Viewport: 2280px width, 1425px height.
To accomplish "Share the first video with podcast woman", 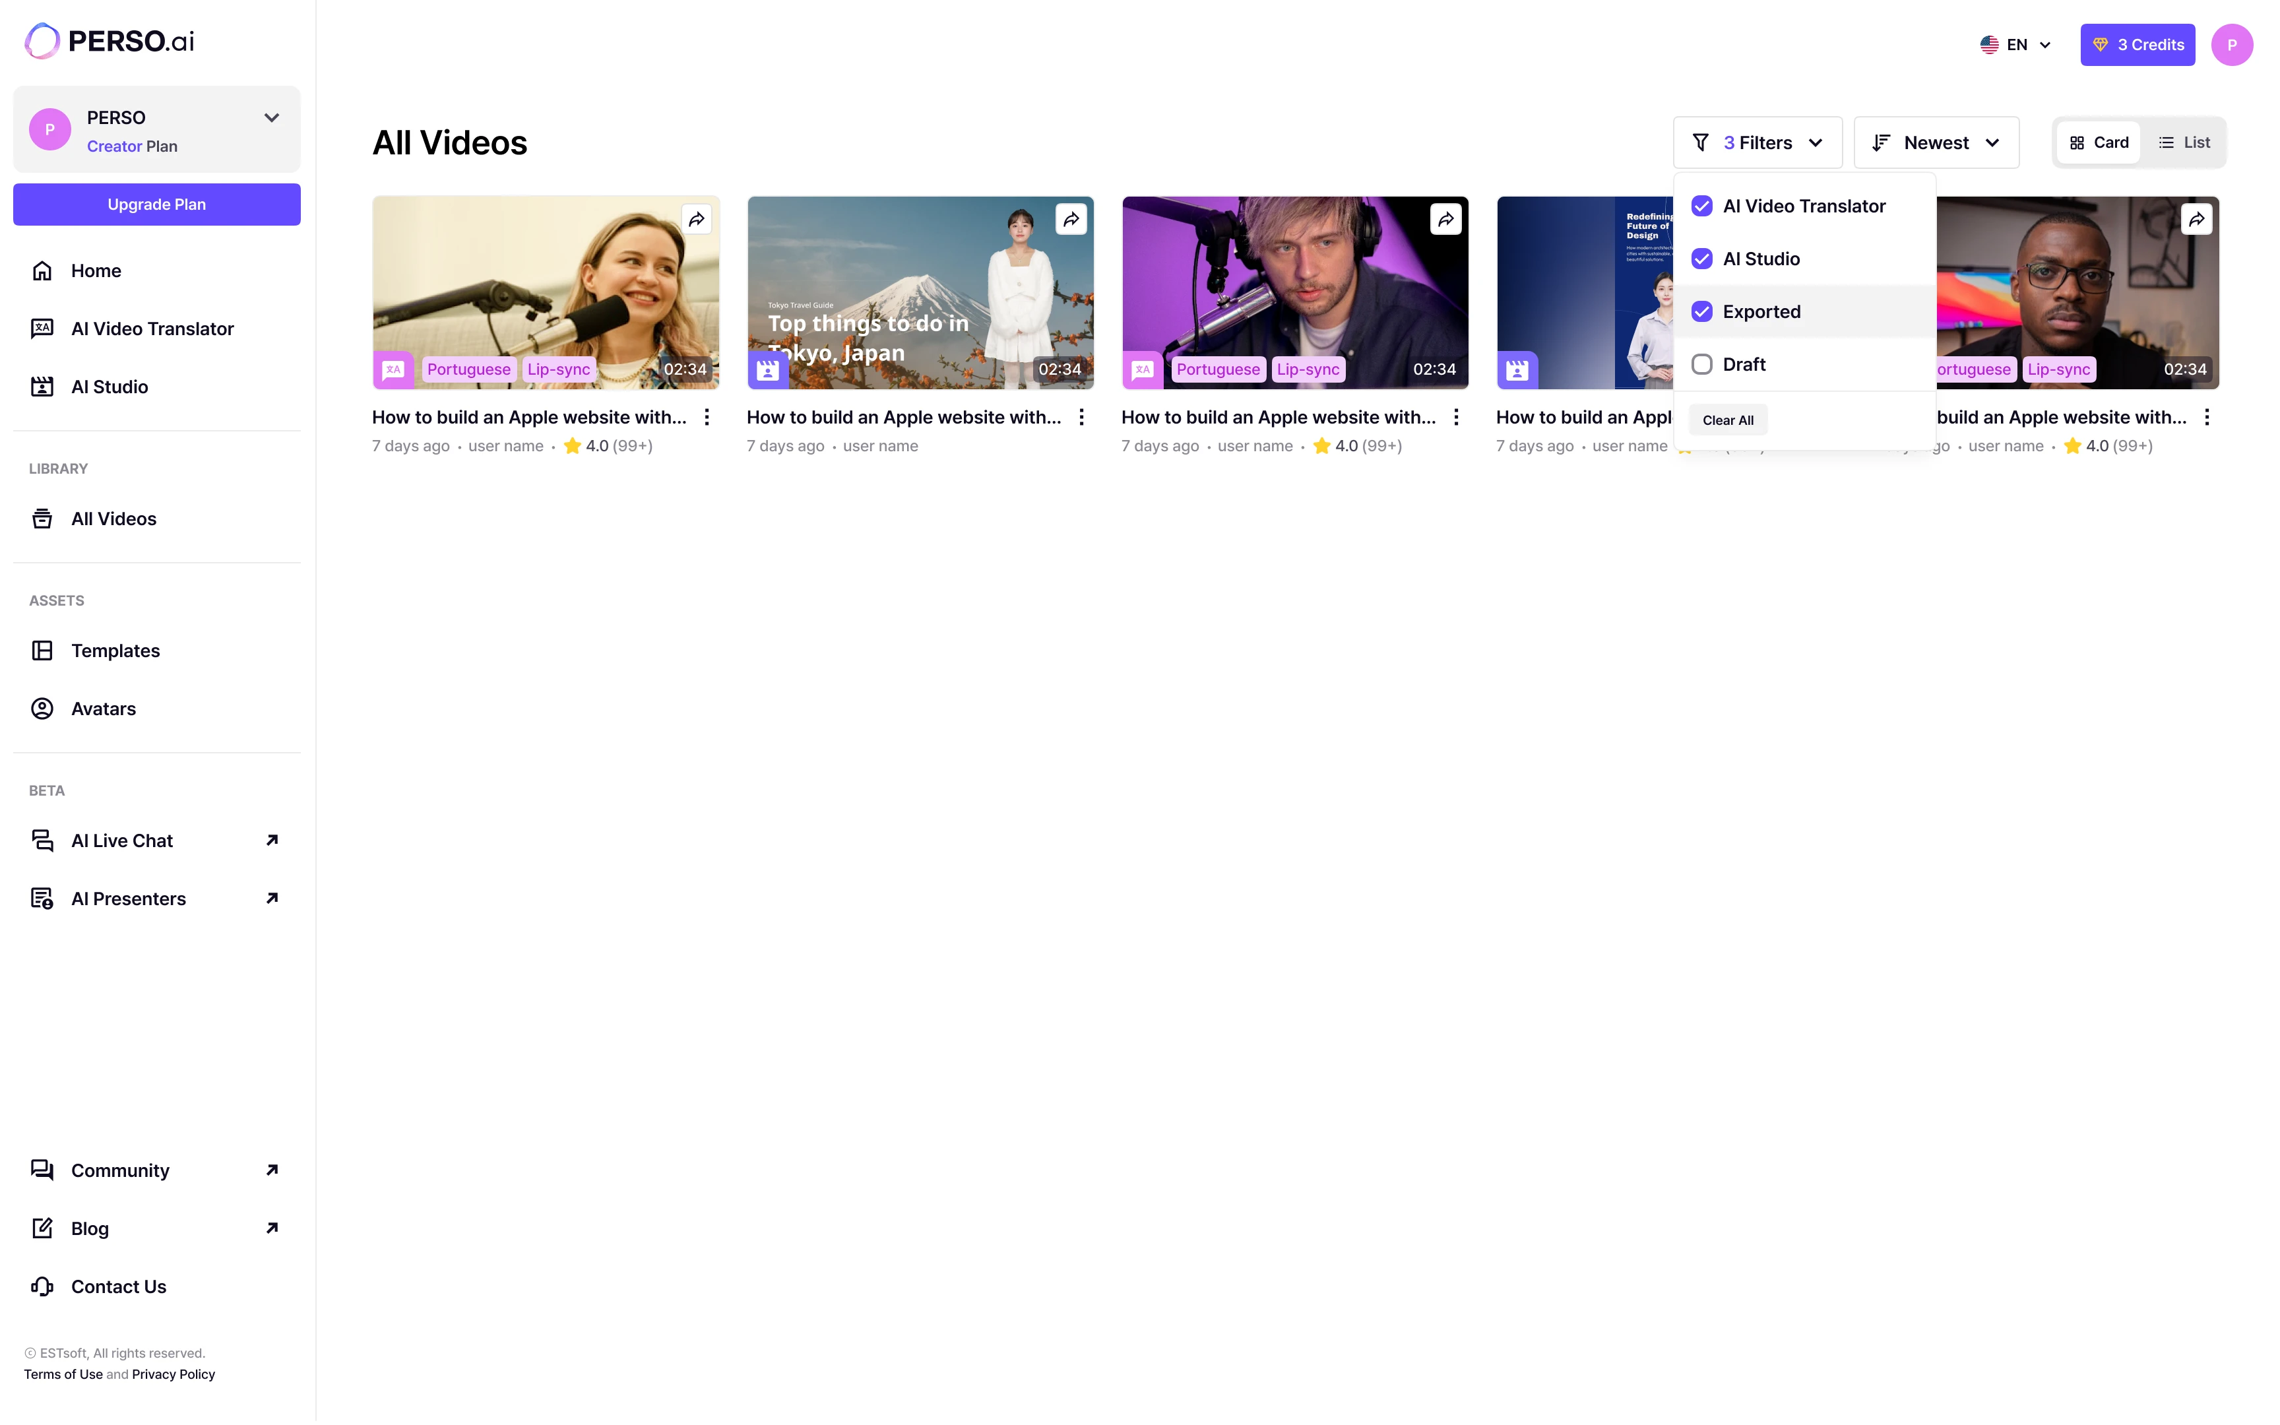I will pos(696,220).
